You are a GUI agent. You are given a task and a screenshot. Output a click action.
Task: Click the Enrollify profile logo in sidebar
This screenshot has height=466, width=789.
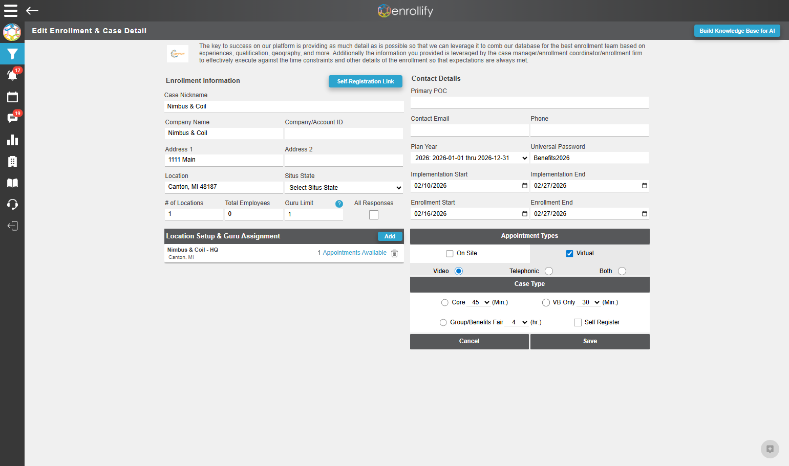(12, 32)
